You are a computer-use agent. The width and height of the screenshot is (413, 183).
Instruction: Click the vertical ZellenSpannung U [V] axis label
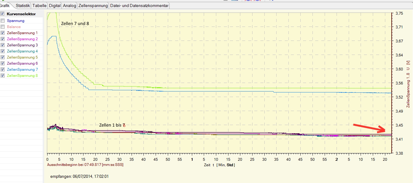click(x=408, y=84)
